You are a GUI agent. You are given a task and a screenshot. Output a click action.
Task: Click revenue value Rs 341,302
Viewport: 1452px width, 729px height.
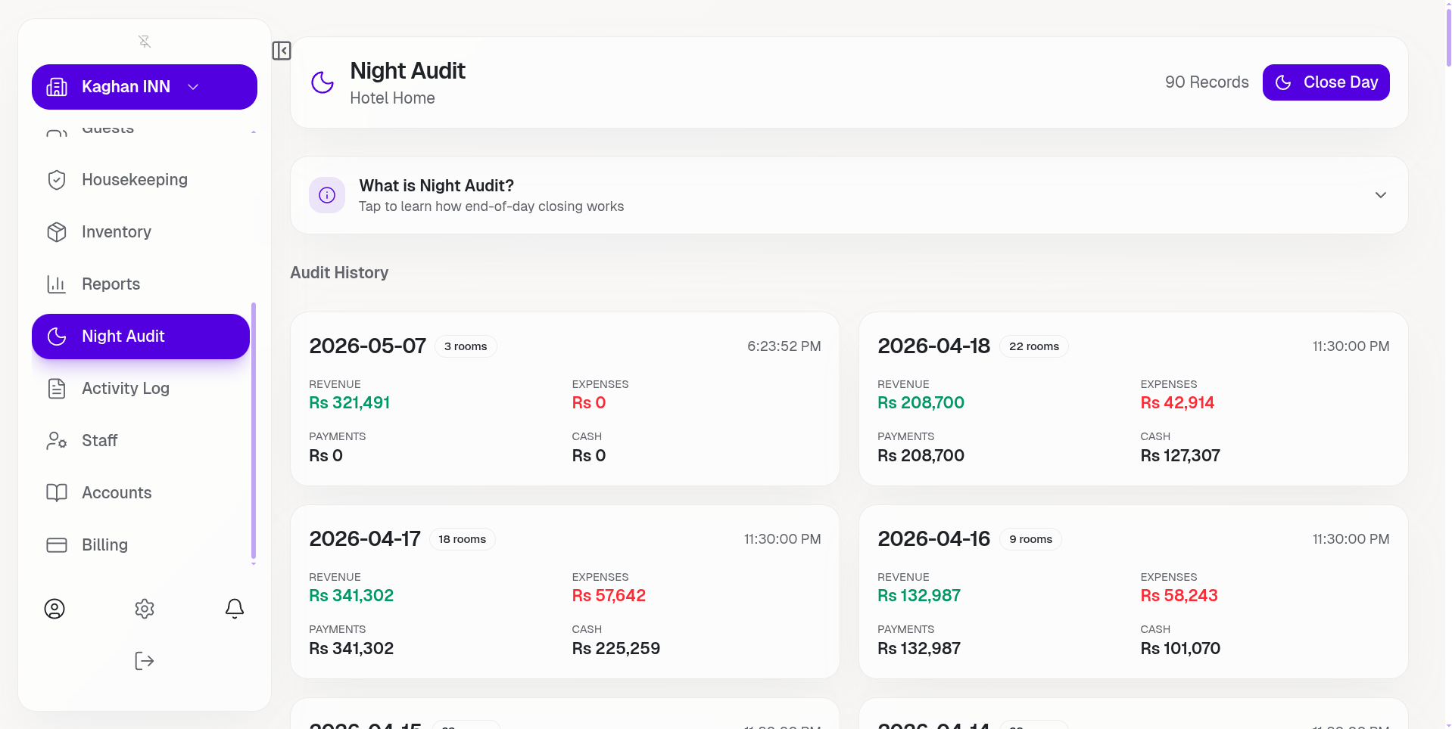tap(351, 596)
